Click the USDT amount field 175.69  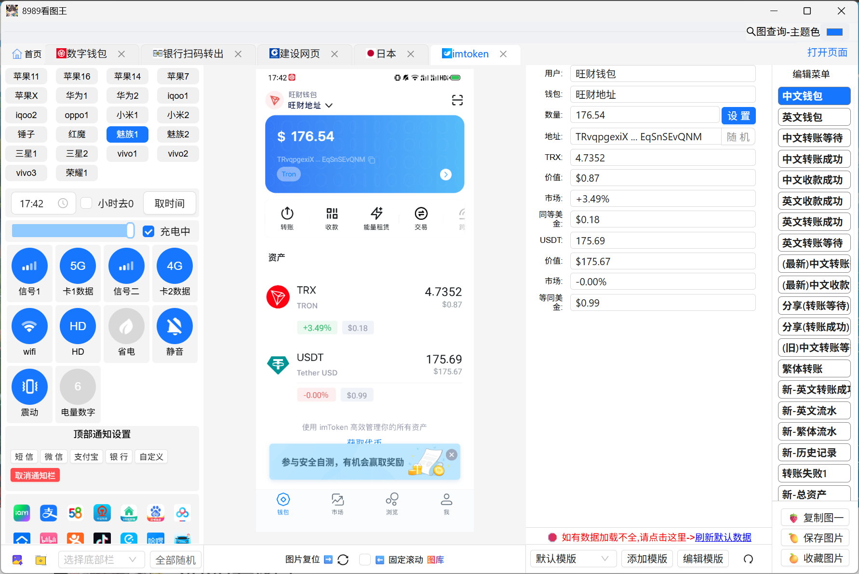663,240
